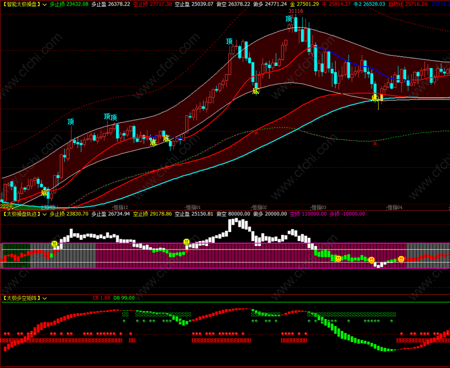
Task: Click the C8 1.00 value in 太极多空矩阵 header
Action: 101,298
